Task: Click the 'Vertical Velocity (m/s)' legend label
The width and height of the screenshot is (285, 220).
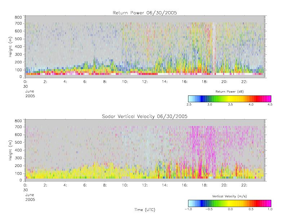Action: [230, 196]
